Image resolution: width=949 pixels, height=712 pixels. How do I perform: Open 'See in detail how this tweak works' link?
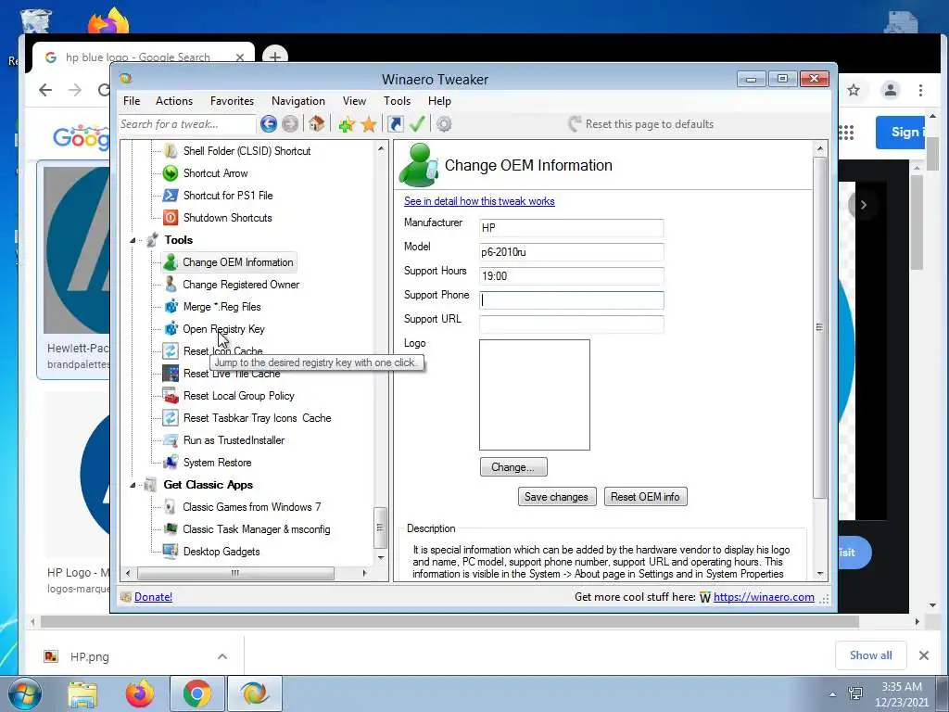pos(479,201)
